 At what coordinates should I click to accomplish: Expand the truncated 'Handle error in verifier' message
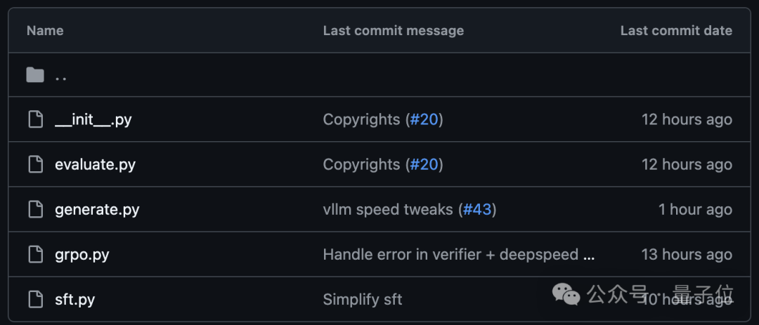590,255
